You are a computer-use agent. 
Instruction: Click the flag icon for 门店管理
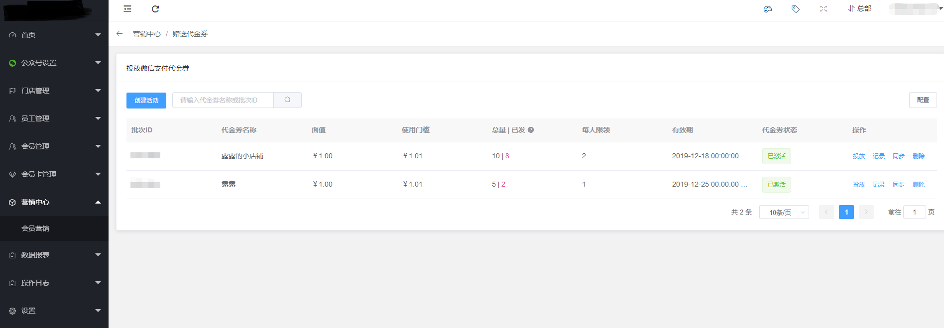tap(12, 91)
